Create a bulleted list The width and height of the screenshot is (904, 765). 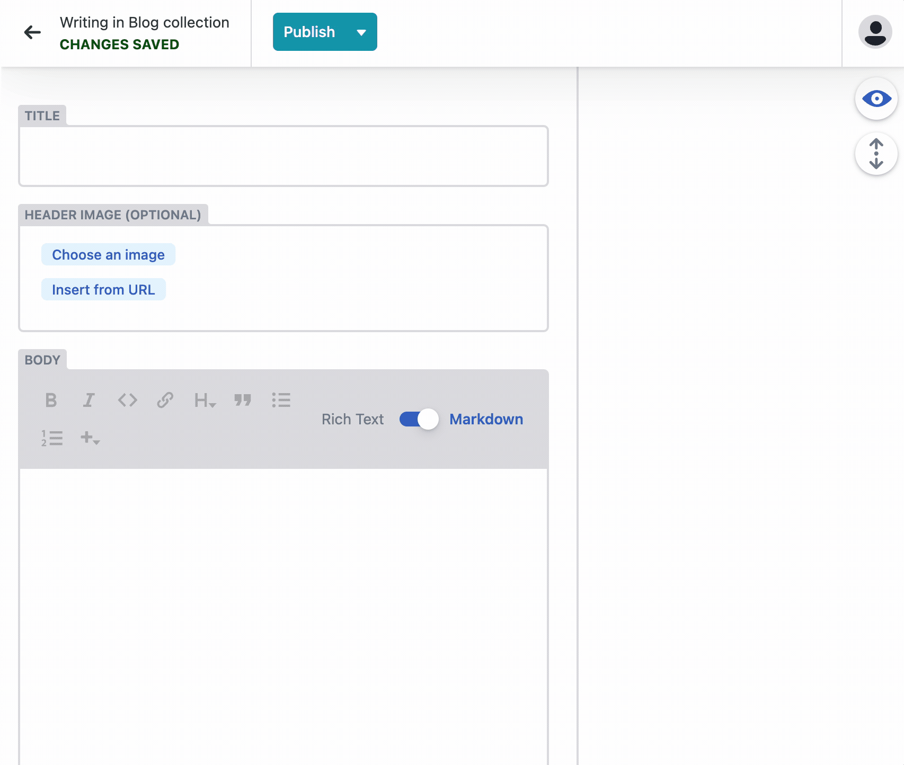click(x=281, y=400)
